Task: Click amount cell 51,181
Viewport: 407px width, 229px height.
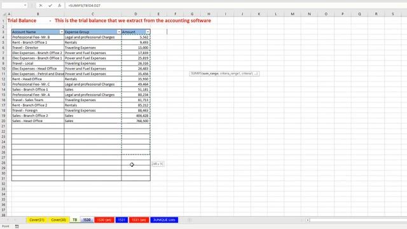Action: coord(135,90)
